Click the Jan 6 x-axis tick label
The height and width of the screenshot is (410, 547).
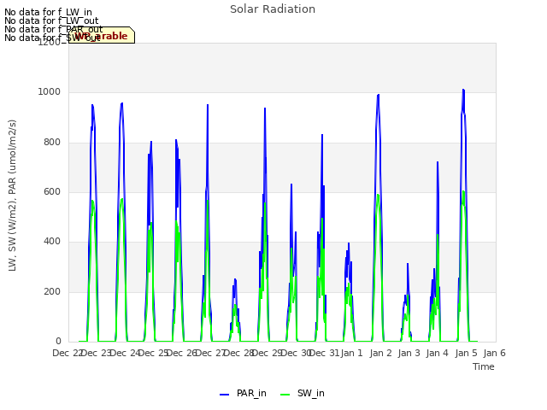(494, 353)
